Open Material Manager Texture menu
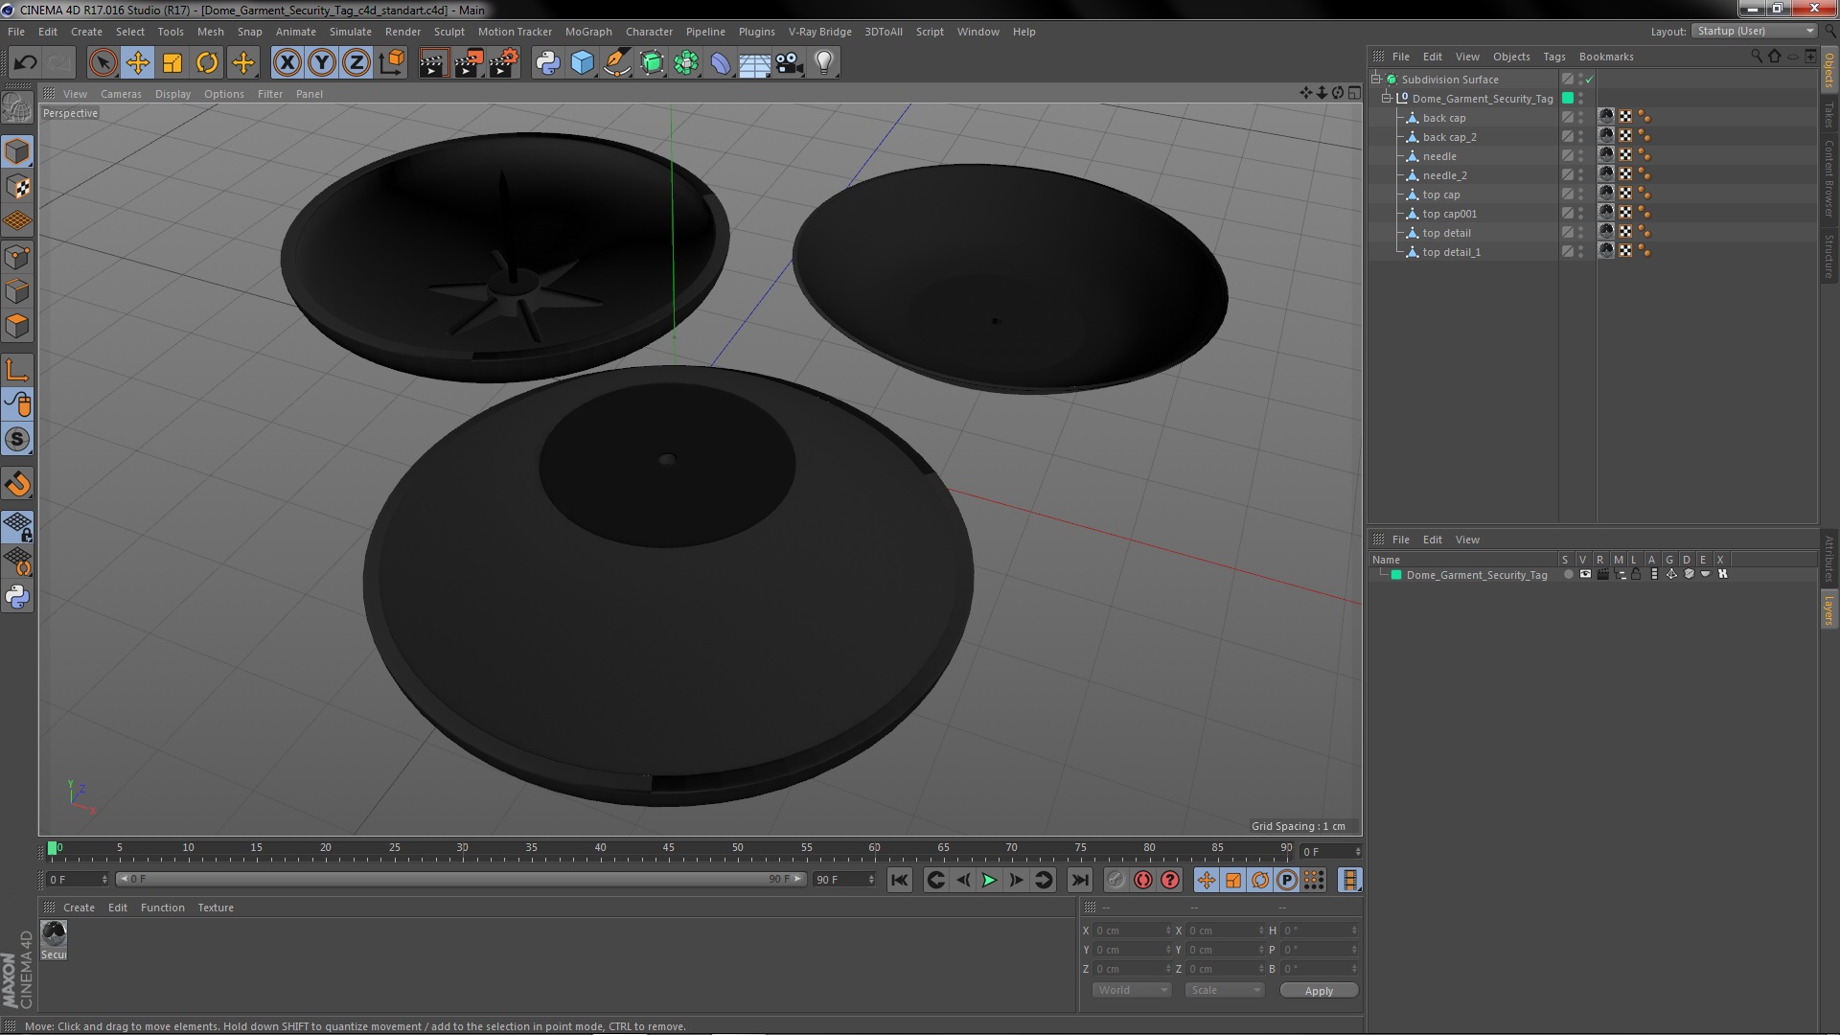 [x=216, y=908]
